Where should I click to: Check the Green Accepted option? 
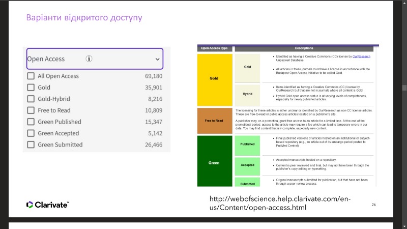tap(31, 133)
